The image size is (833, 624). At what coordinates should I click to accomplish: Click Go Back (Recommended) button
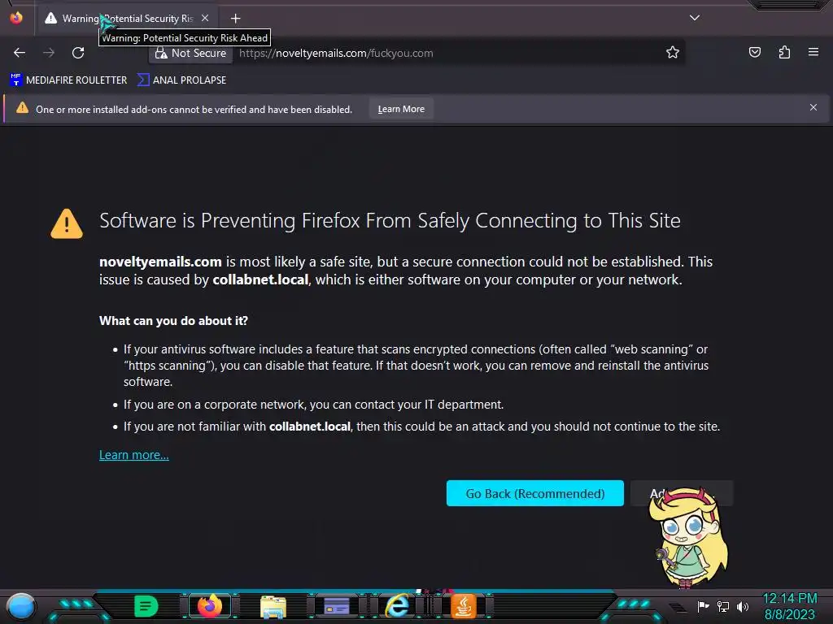click(535, 493)
